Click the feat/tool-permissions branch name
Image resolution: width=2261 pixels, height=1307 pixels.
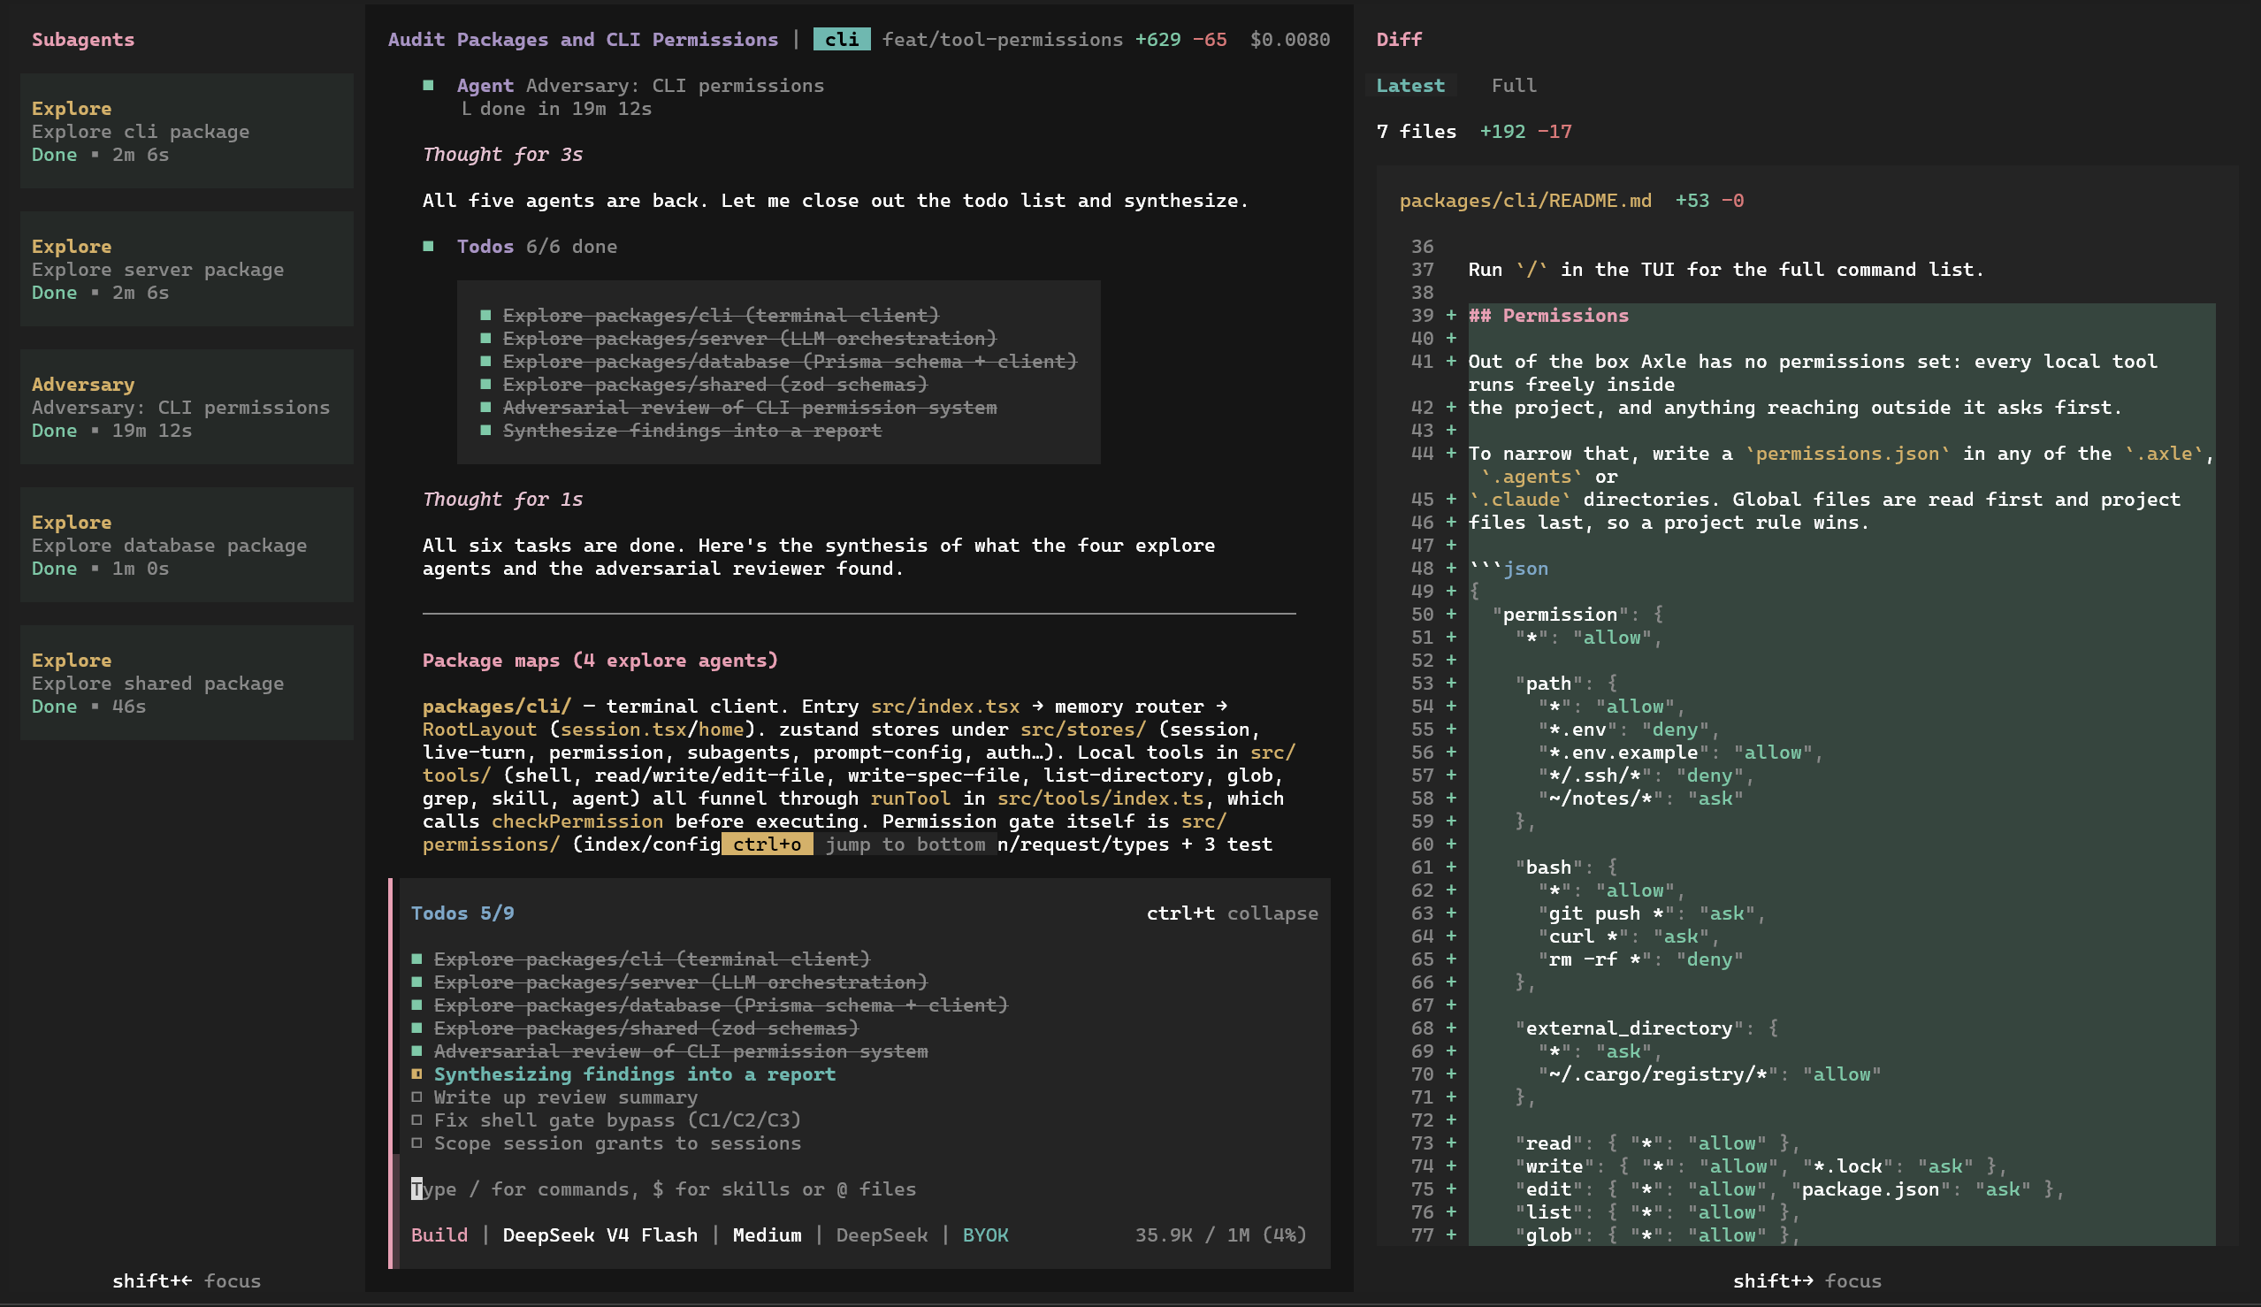pos(1002,40)
